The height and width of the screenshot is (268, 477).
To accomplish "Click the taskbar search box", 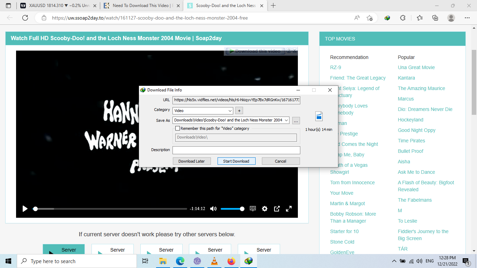I will pos(77,261).
